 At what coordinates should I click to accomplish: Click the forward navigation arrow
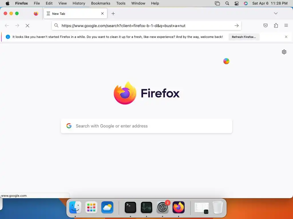[17, 26]
